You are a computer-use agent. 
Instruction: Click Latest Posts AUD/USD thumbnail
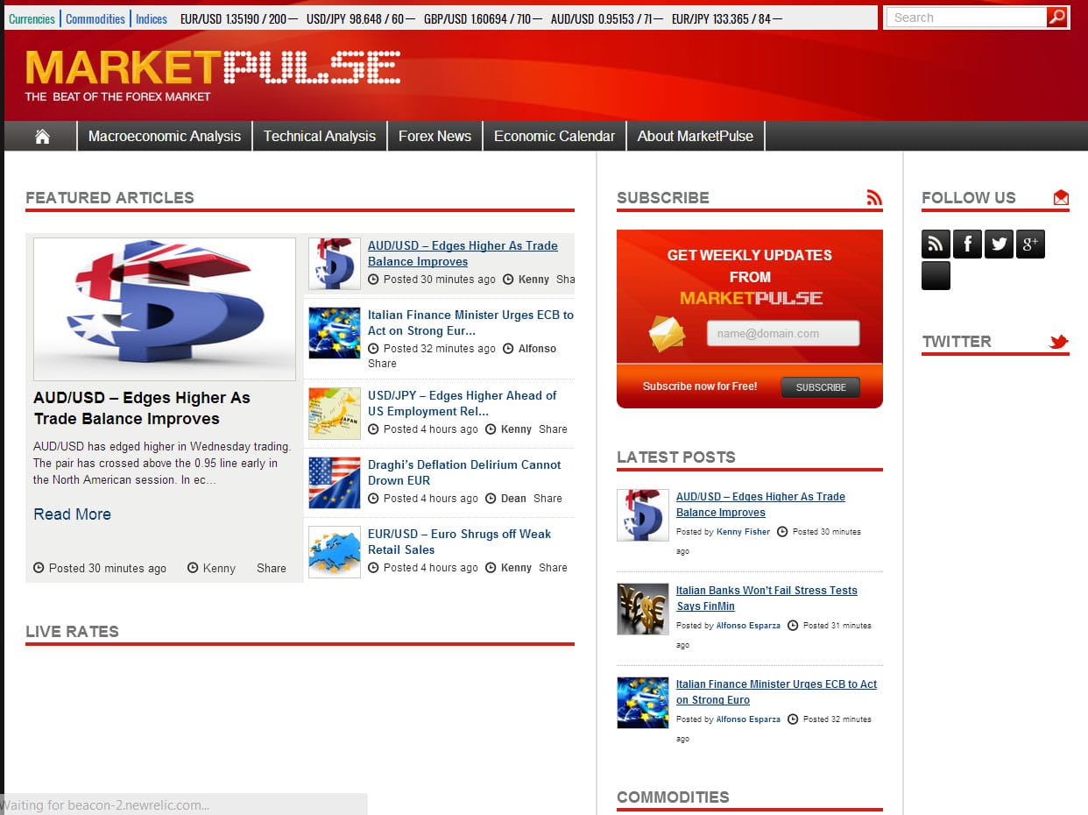[x=643, y=515]
